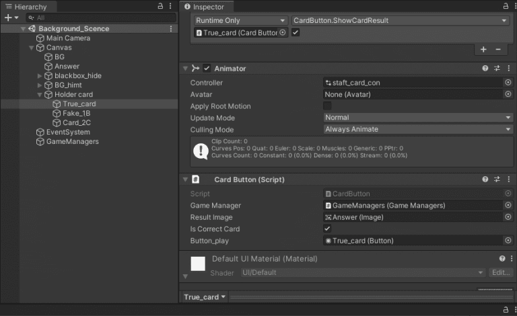Click the object picker for Controller field
517x316 pixels.
pos(508,82)
